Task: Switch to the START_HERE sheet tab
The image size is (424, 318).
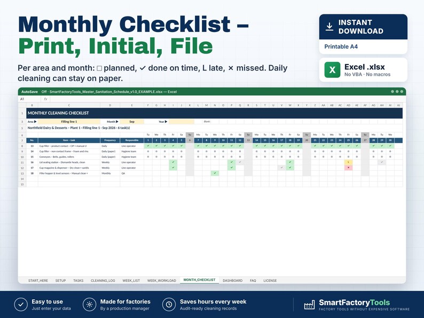Action: 38,281
